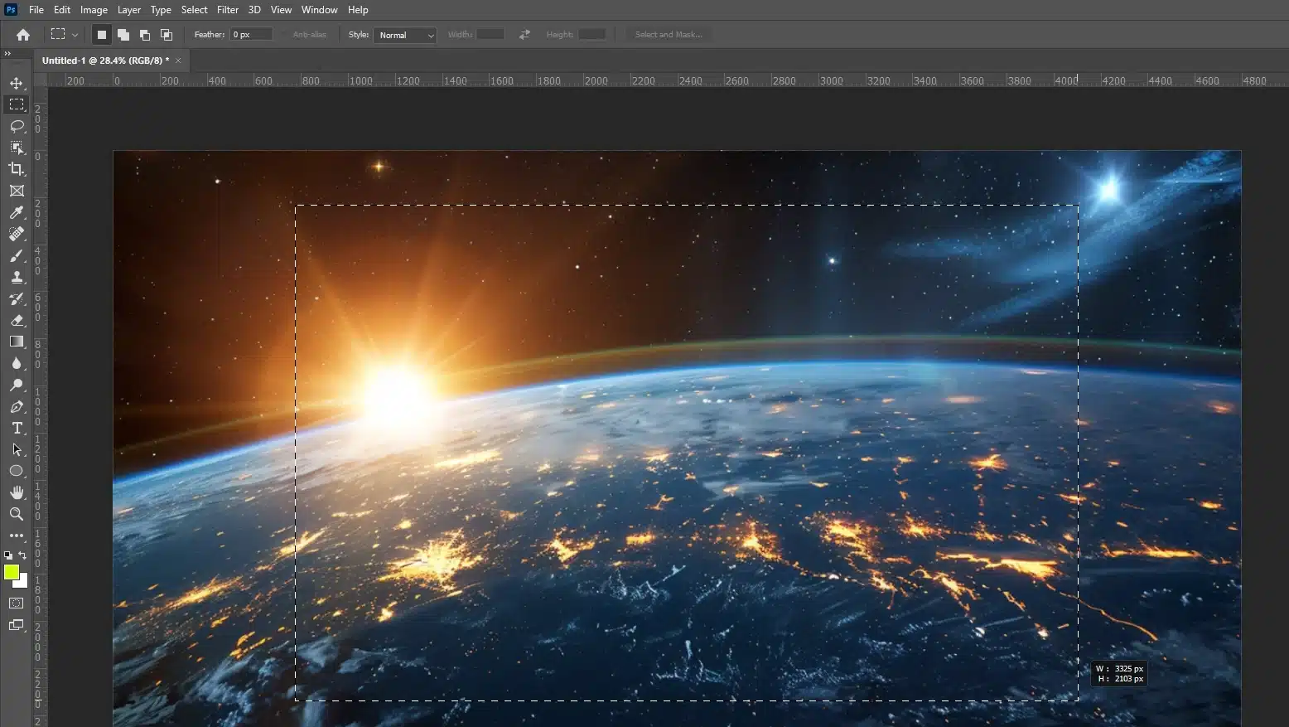Choose Subtract from Selection mode

point(145,35)
